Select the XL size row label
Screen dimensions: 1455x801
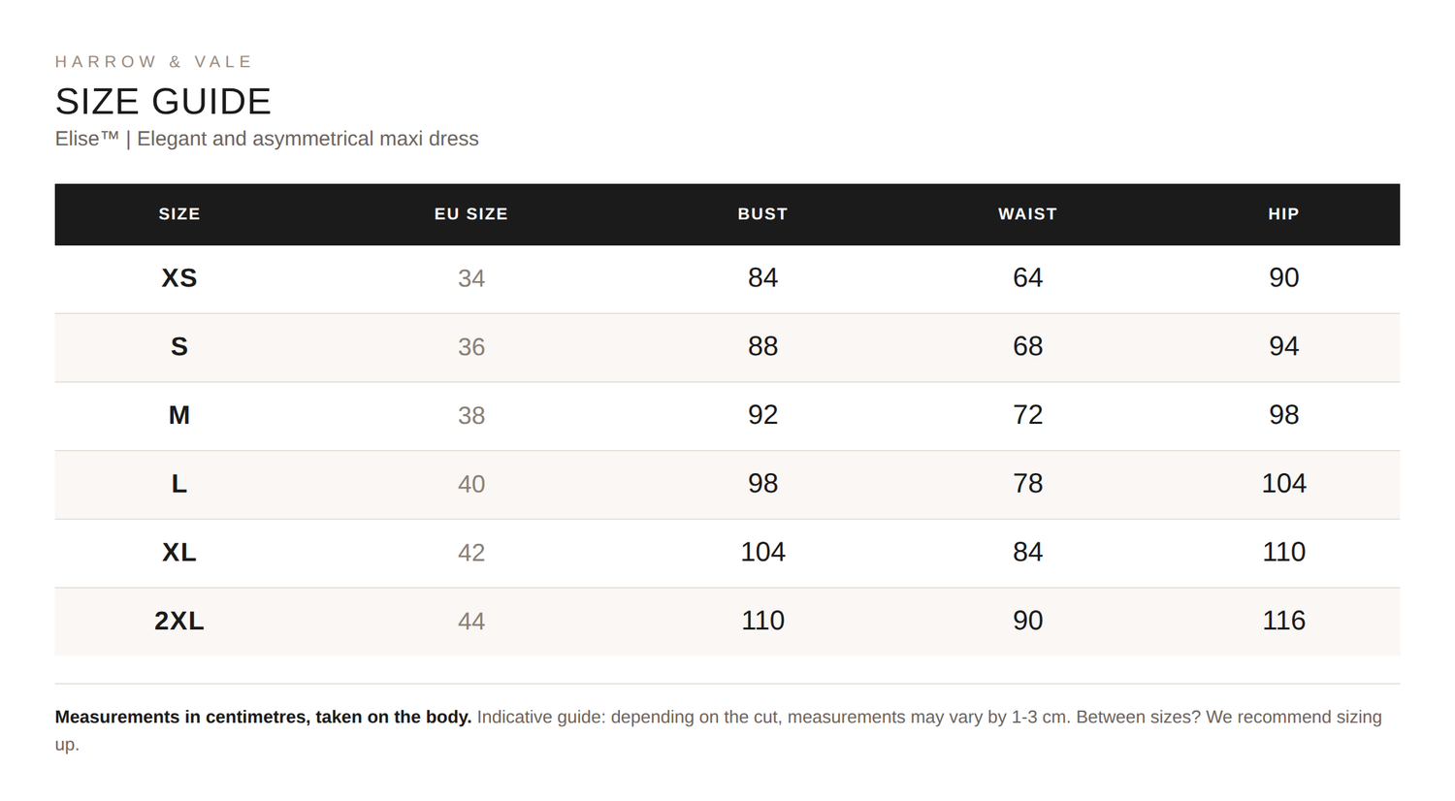coord(179,553)
